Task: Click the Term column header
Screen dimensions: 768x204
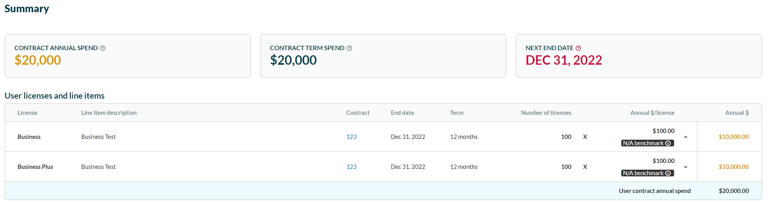Action: point(457,113)
